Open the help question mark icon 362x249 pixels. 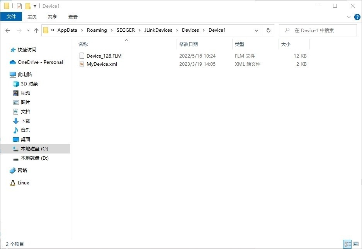357,17
